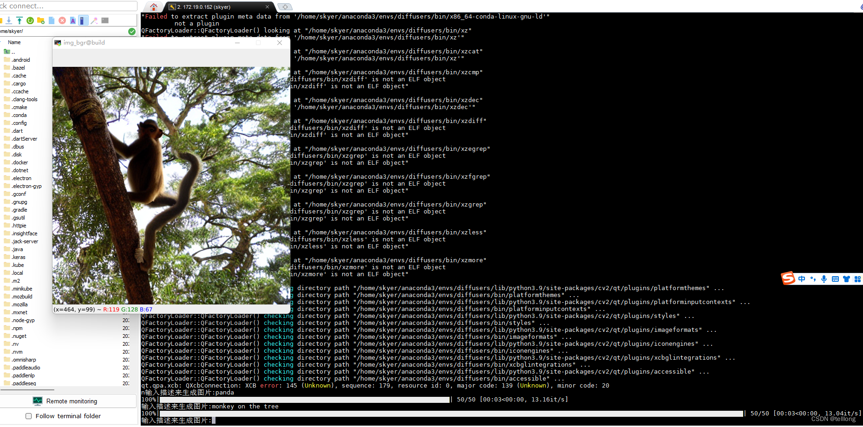This screenshot has width=863, height=427.
Task: Open the home tab with the house icon
Action: click(153, 7)
